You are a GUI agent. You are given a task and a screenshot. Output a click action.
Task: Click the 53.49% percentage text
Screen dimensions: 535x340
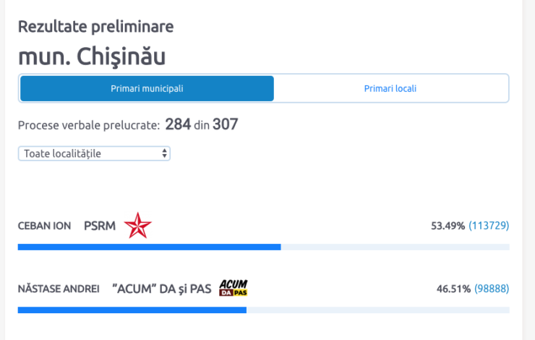[448, 226]
